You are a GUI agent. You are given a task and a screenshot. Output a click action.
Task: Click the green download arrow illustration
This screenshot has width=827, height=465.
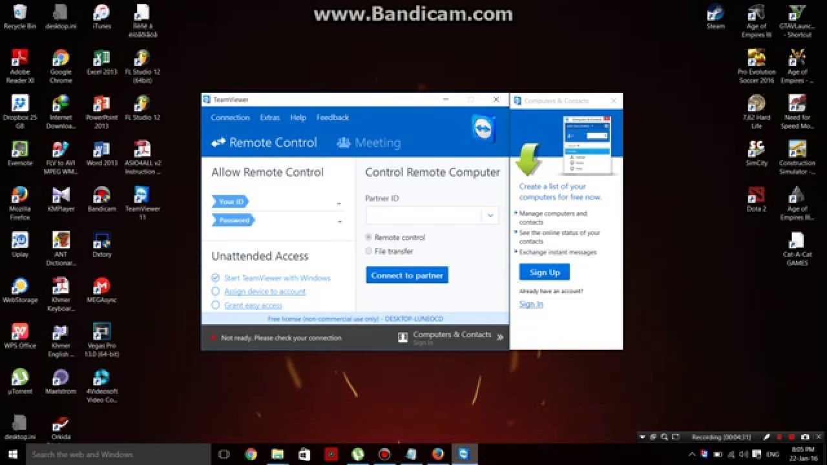[528, 160]
